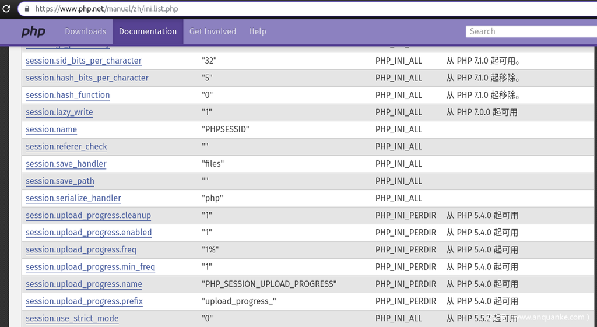Open the session.lazy_write directive link
The width and height of the screenshot is (597, 327).
coord(59,112)
